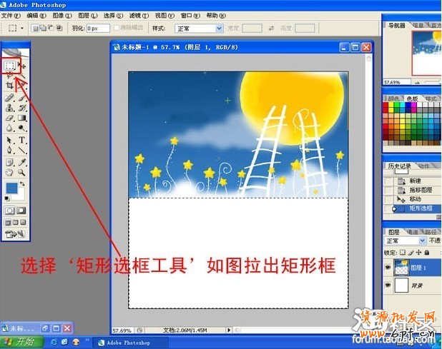Switch to the 动作 actions tab
442x349 pixels.
[423, 166]
